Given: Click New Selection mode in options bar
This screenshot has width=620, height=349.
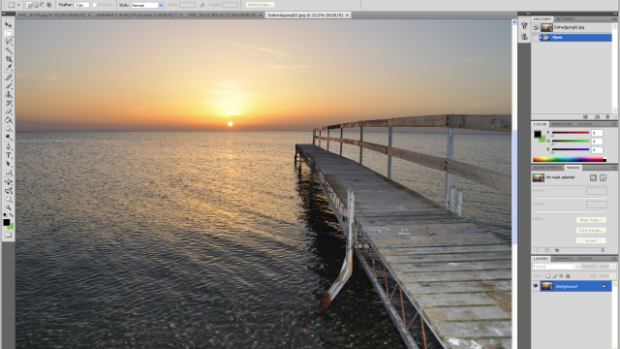Looking at the screenshot, I should tap(29, 5).
